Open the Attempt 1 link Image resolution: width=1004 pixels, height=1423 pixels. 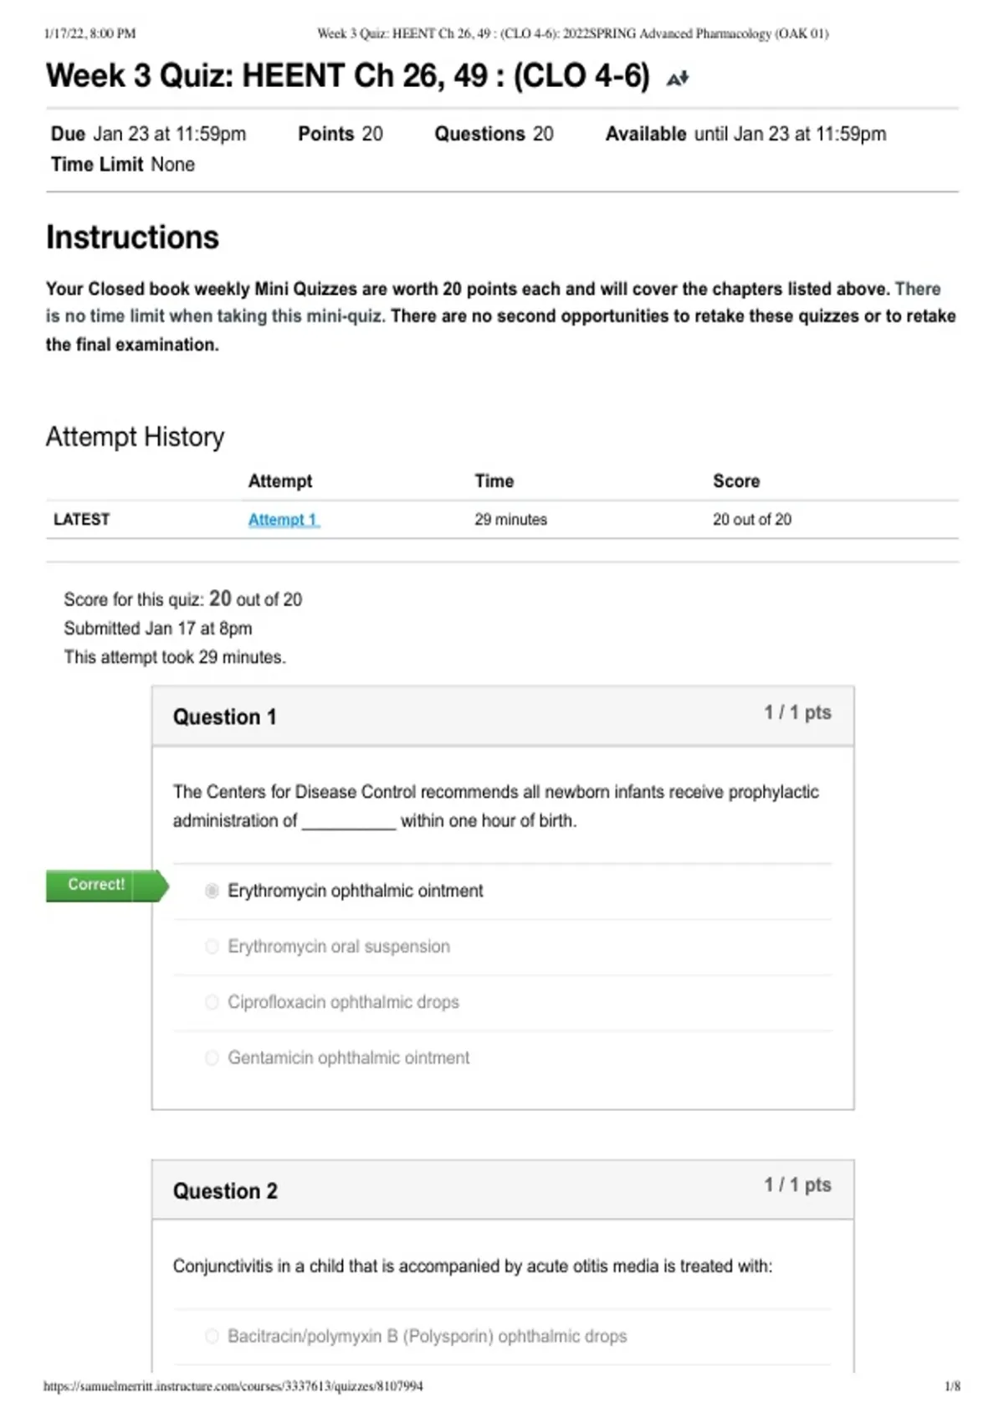(284, 520)
